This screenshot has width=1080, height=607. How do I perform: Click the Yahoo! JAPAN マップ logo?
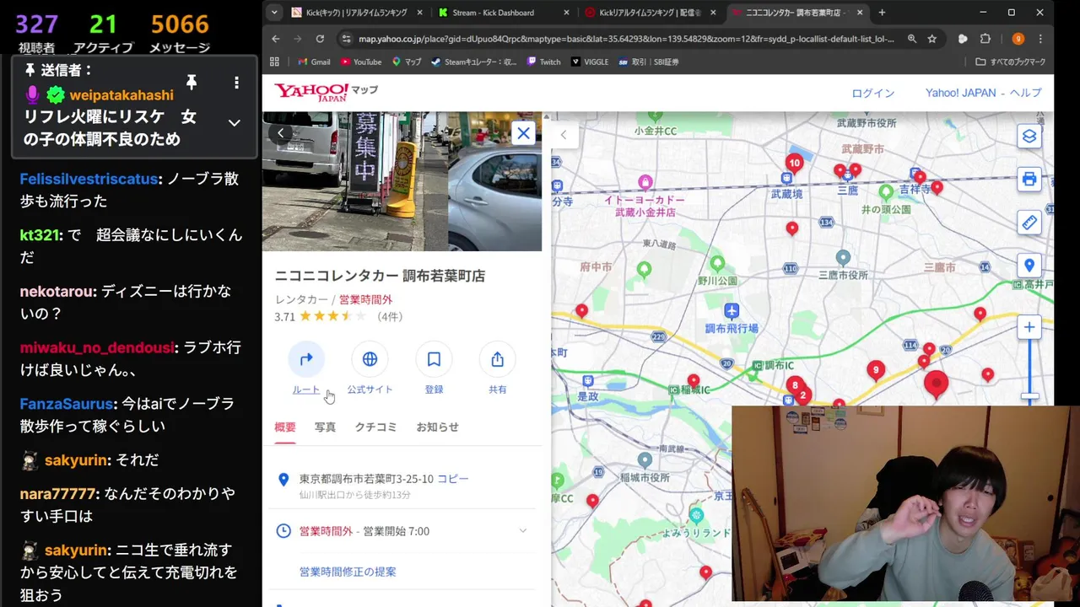326,92
